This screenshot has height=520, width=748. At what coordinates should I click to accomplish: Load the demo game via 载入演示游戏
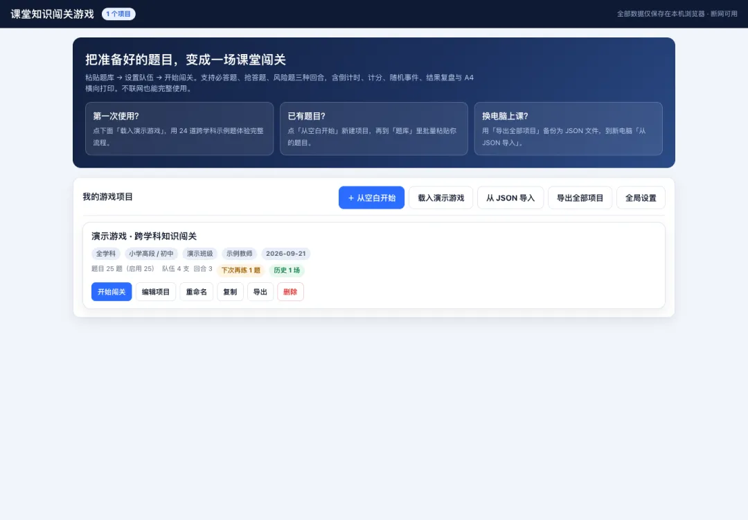(440, 198)
